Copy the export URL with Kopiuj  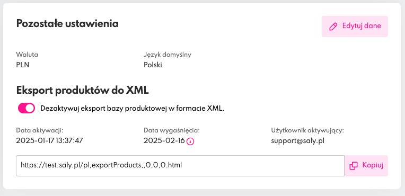(x=366, y=166)
